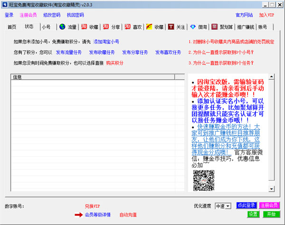Click the red Taobao icon on the 分享 tab
285x225 pixels.
pos(107,27)
